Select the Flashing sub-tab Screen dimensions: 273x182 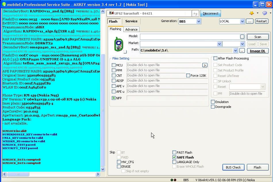[116, 29]
